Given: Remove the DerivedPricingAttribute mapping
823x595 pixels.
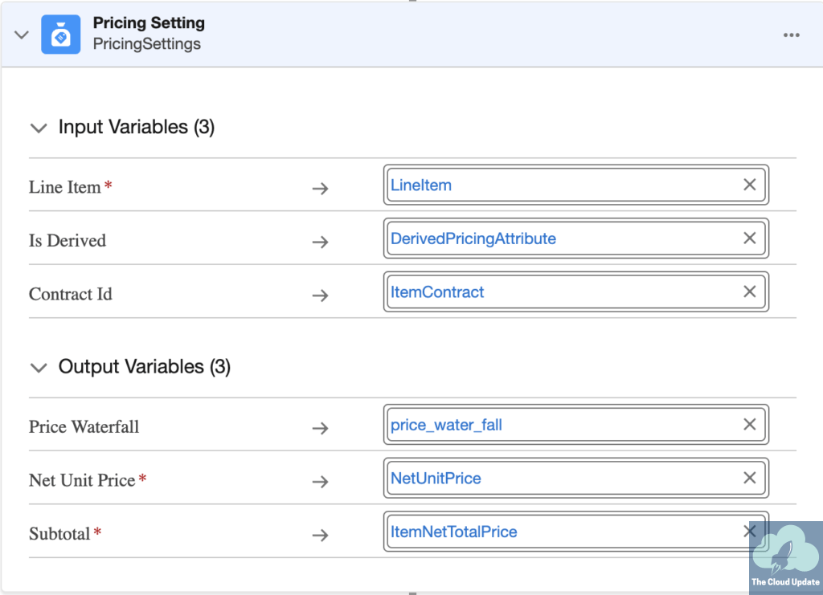Looking at the screenshot, I should point(749,238).
